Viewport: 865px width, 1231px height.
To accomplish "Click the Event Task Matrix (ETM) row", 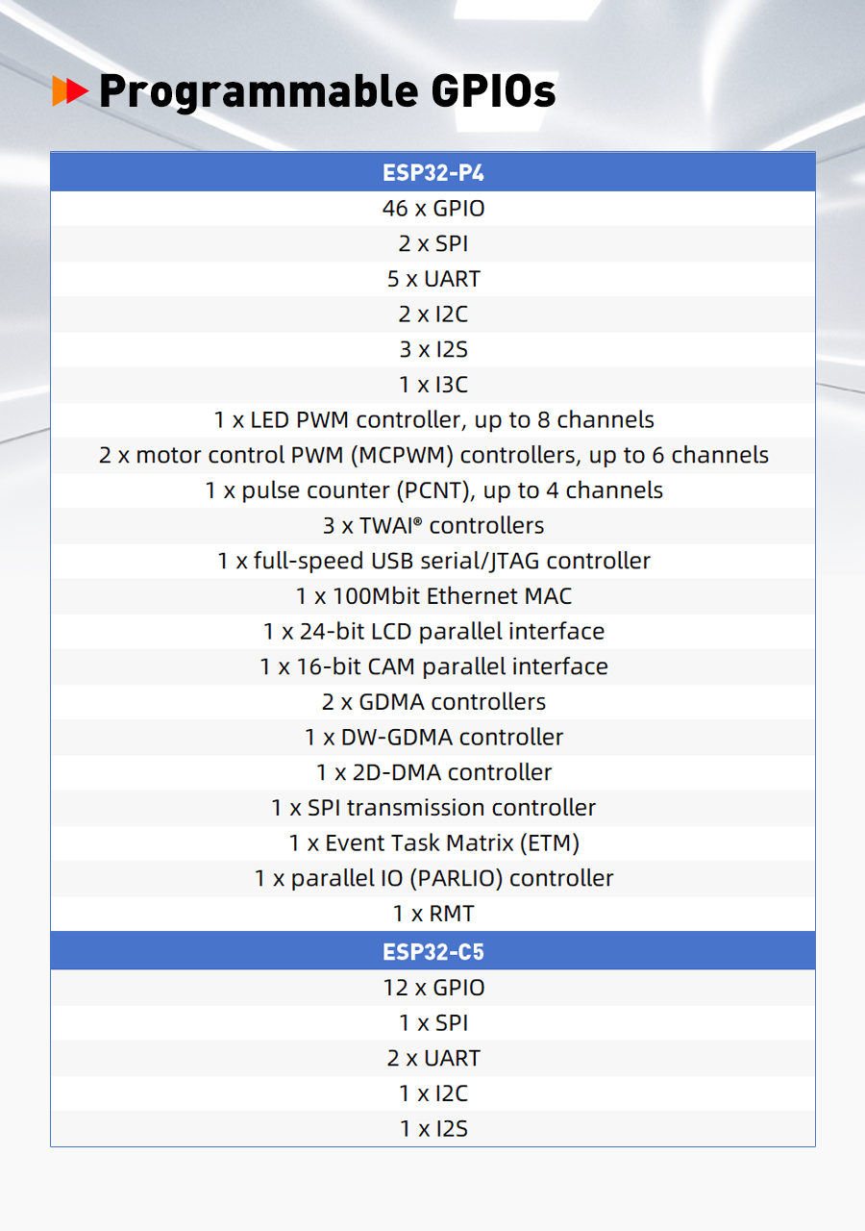I will click(432, 843).
